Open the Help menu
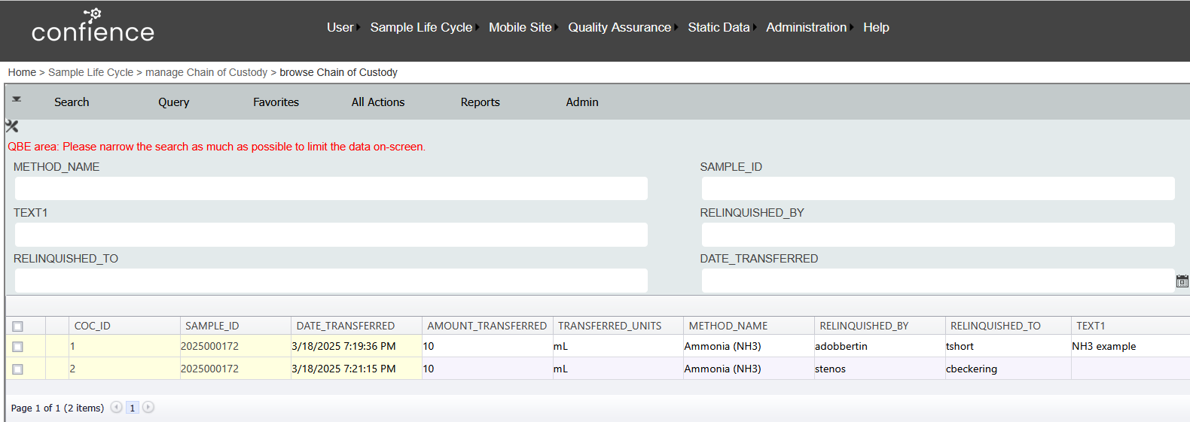This screenshot has height=422, width=1190. 876,27
